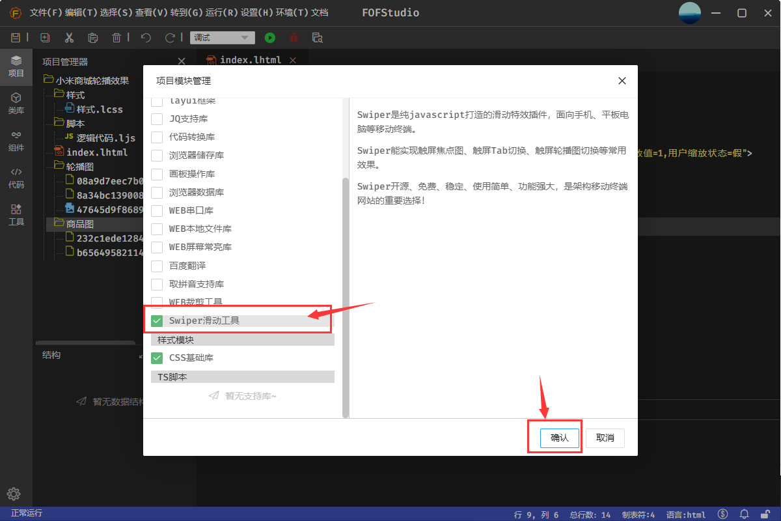The height and width of the screenshot is (521, 781).
Task: Check the 浏览器数据库 checkbox
Action: 157,193
